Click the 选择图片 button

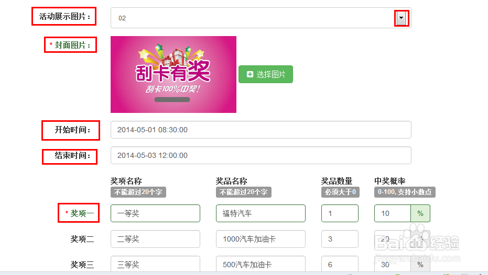266,74
